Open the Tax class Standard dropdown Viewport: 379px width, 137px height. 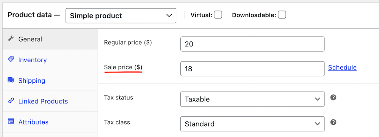tap(252, 124)
